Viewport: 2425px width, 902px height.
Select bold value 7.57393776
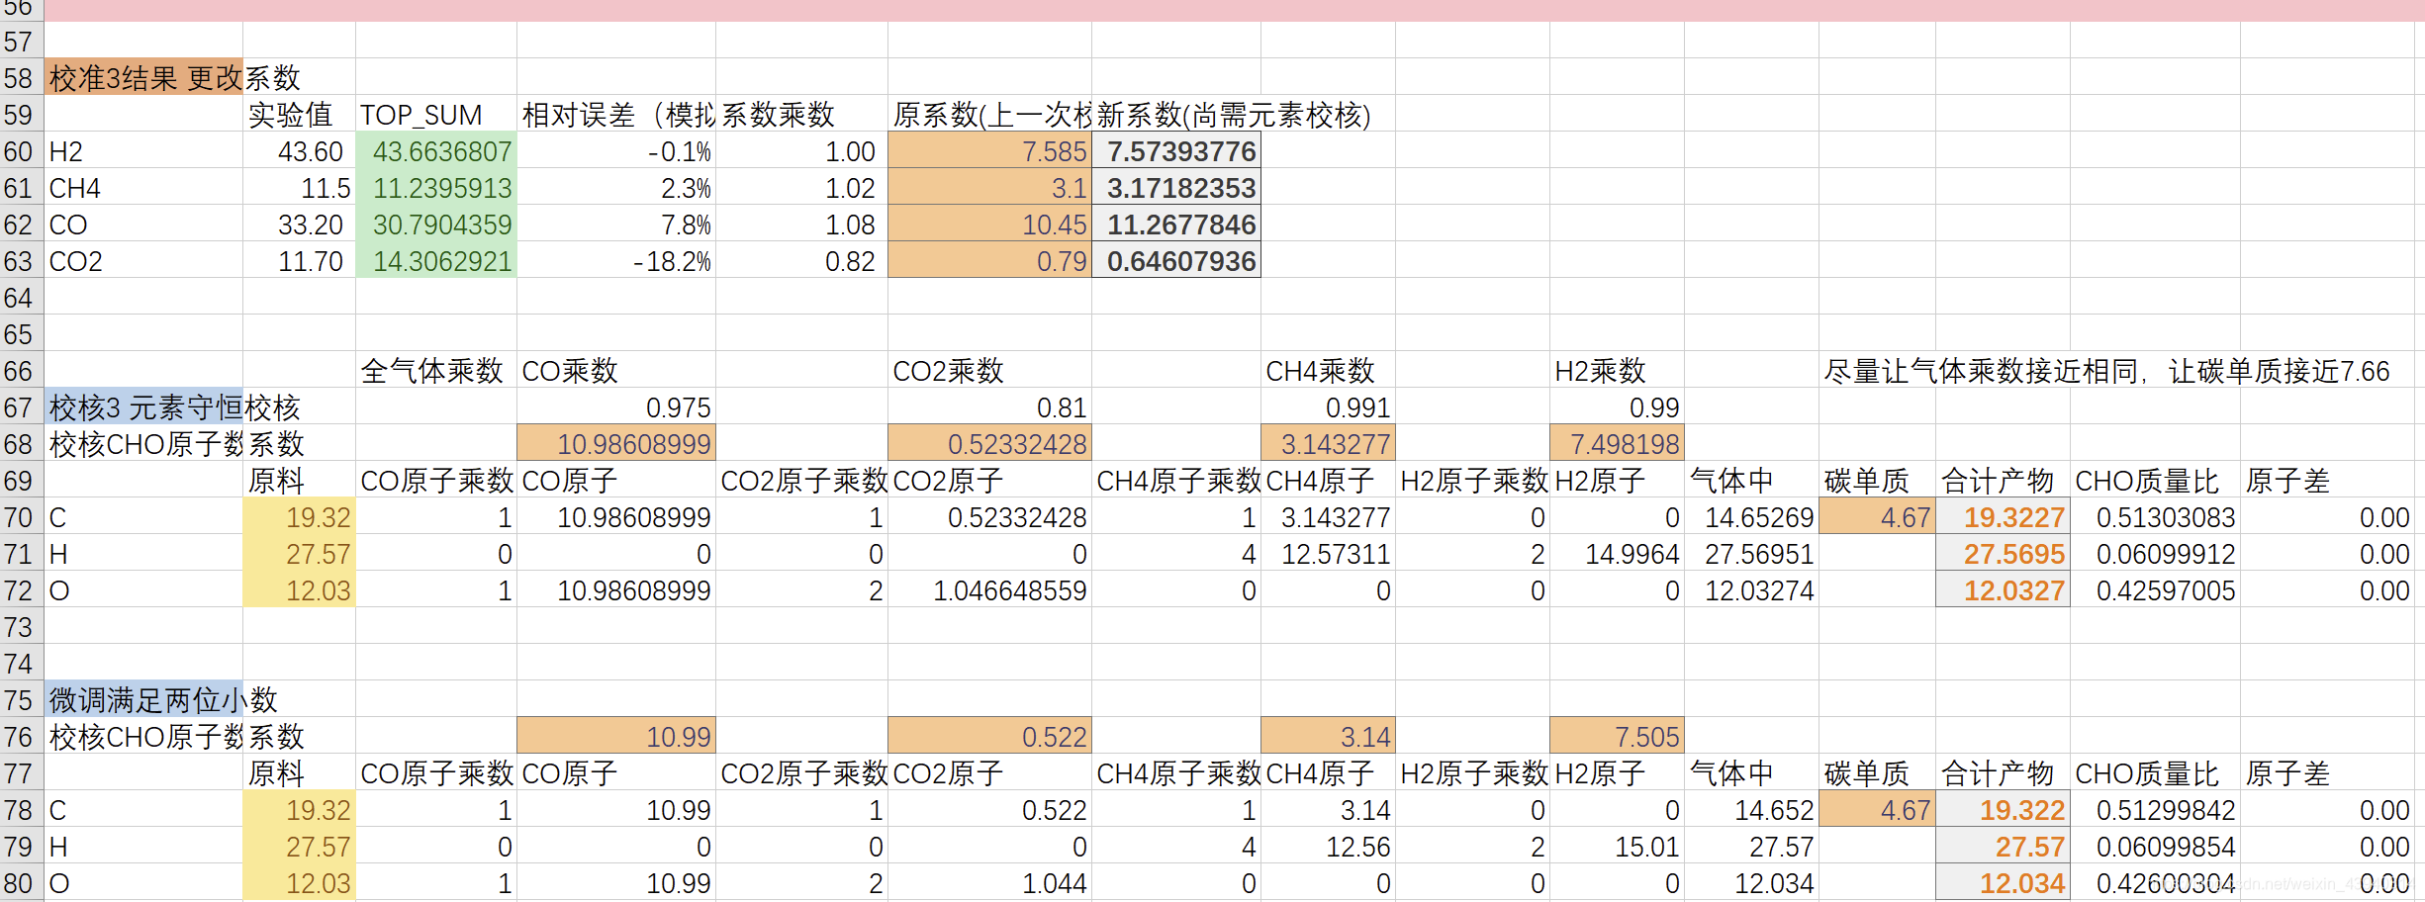(1176, 150)
